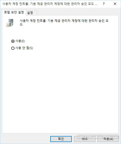Confirm with the 확인 button

point(61,139)
